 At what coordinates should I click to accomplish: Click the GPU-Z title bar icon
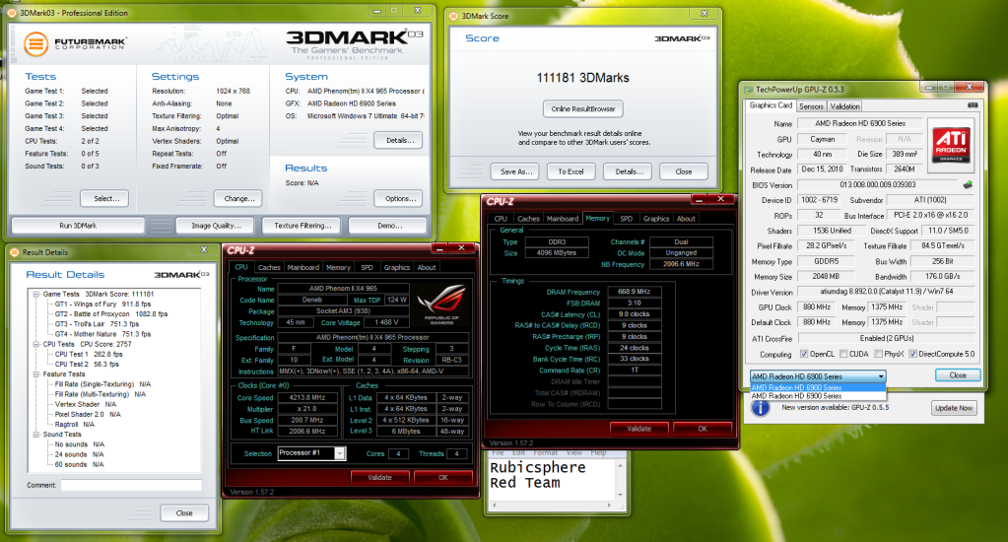point(748,90)
